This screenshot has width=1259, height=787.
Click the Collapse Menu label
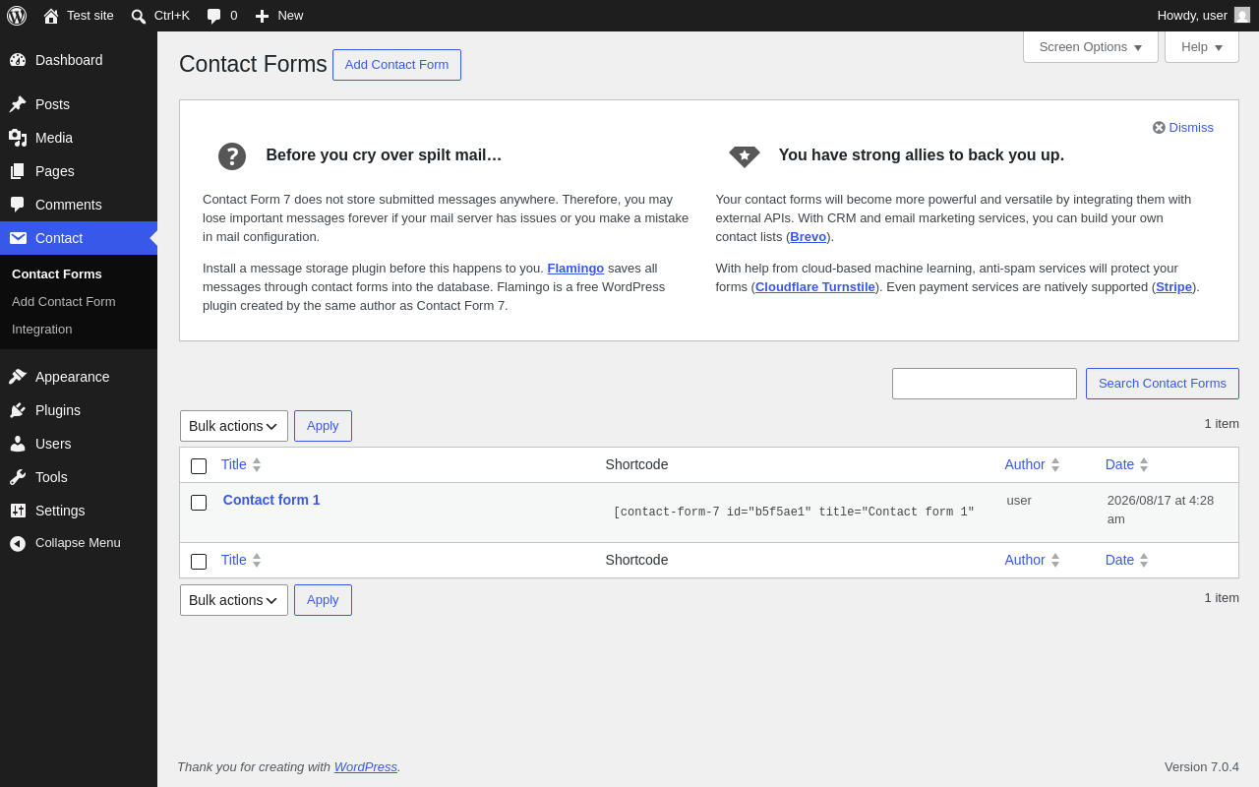click(78, 543)
